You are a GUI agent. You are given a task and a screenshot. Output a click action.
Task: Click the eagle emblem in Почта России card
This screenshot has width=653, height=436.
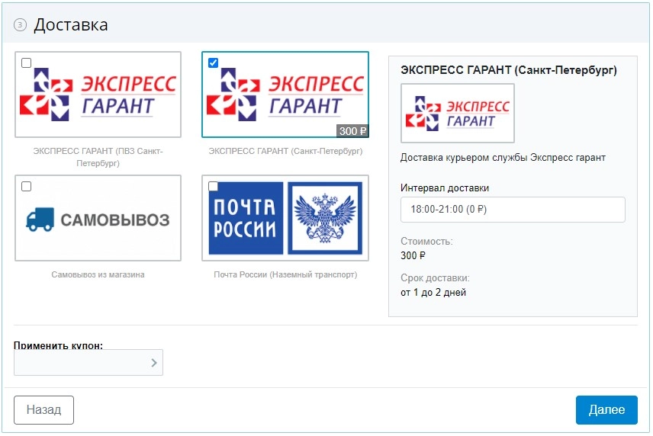tap(325, 218)
